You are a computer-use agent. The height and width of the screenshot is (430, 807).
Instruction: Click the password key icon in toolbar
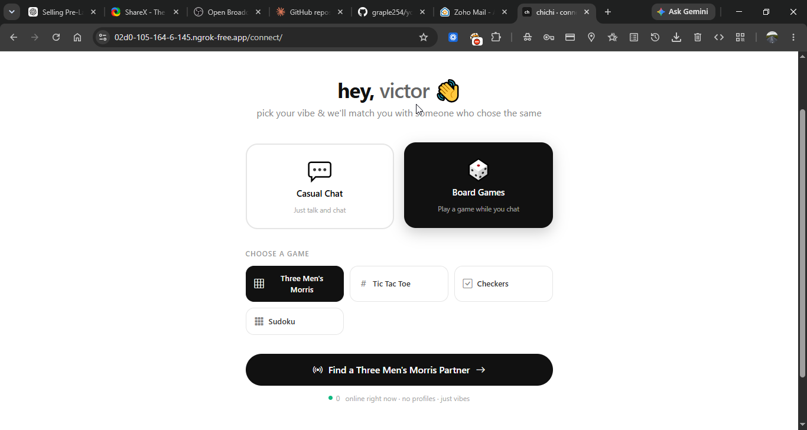549,37
